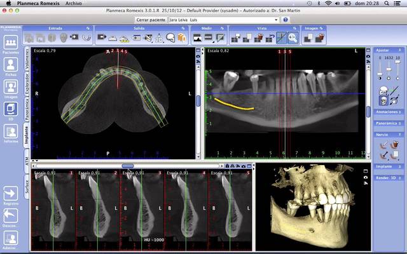Switch to the Panorámica vertical tab
This screenshot has height=254, width=407.
pos(27,109)
